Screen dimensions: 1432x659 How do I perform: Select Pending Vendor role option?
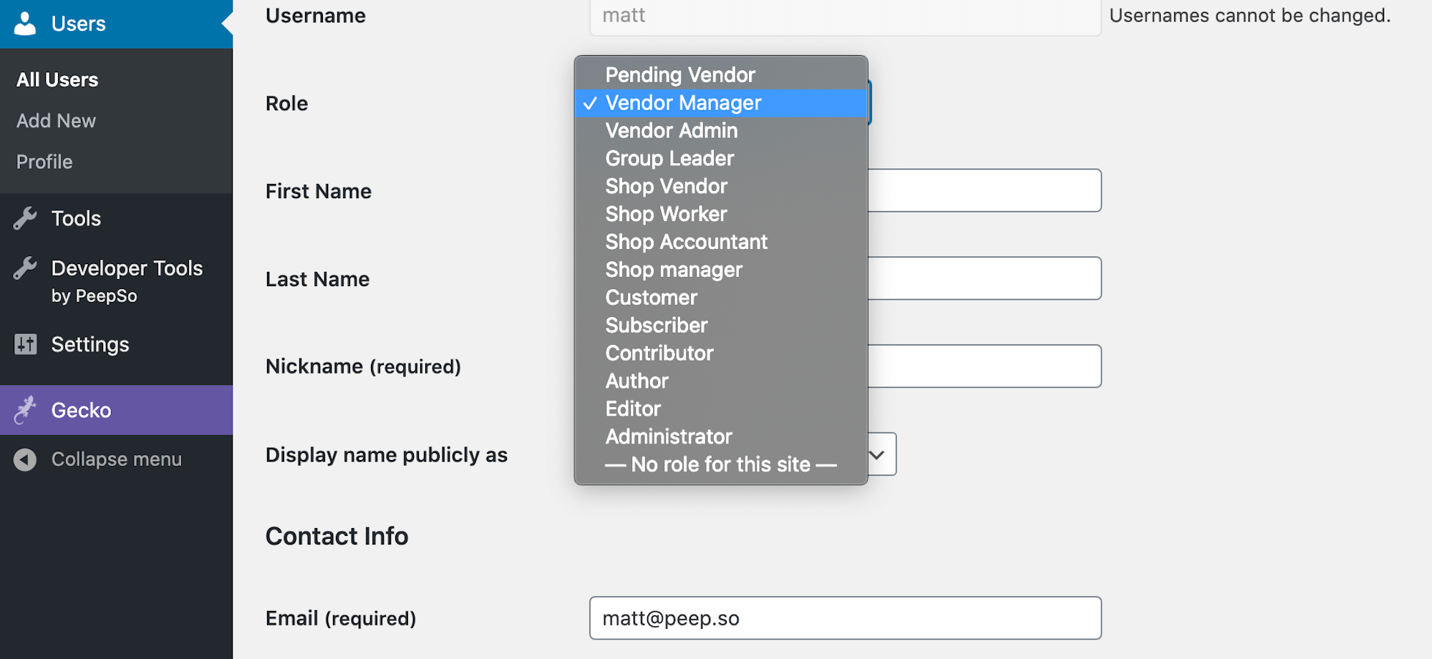721,75
